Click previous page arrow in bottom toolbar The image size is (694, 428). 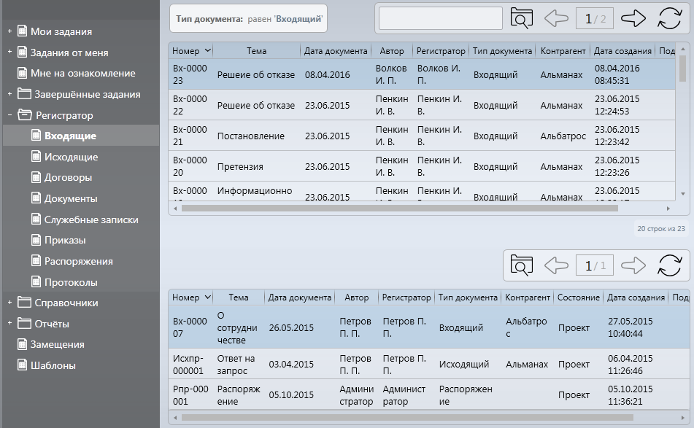click(x=556, y=265)
